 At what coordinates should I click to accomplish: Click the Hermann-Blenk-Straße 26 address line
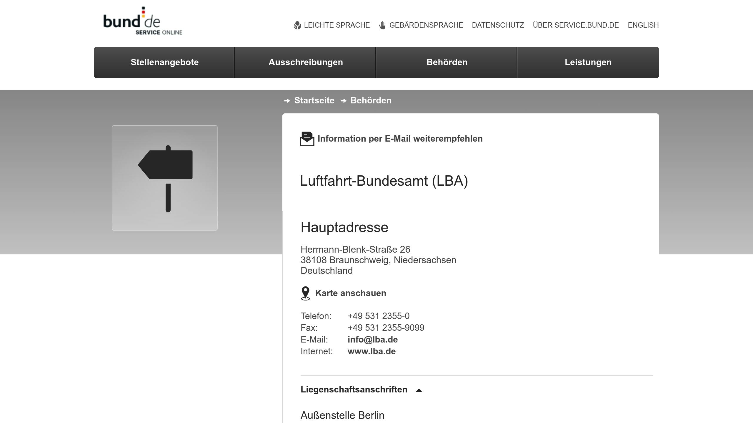(355, 249)
